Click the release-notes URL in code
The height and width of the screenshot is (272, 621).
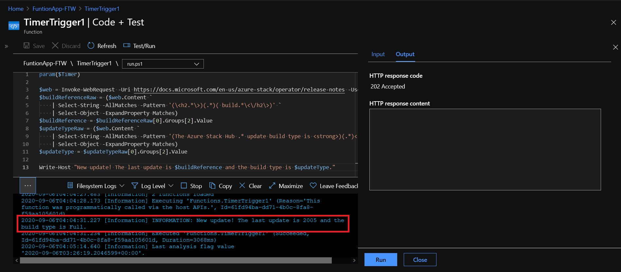(x=239, y=89)
